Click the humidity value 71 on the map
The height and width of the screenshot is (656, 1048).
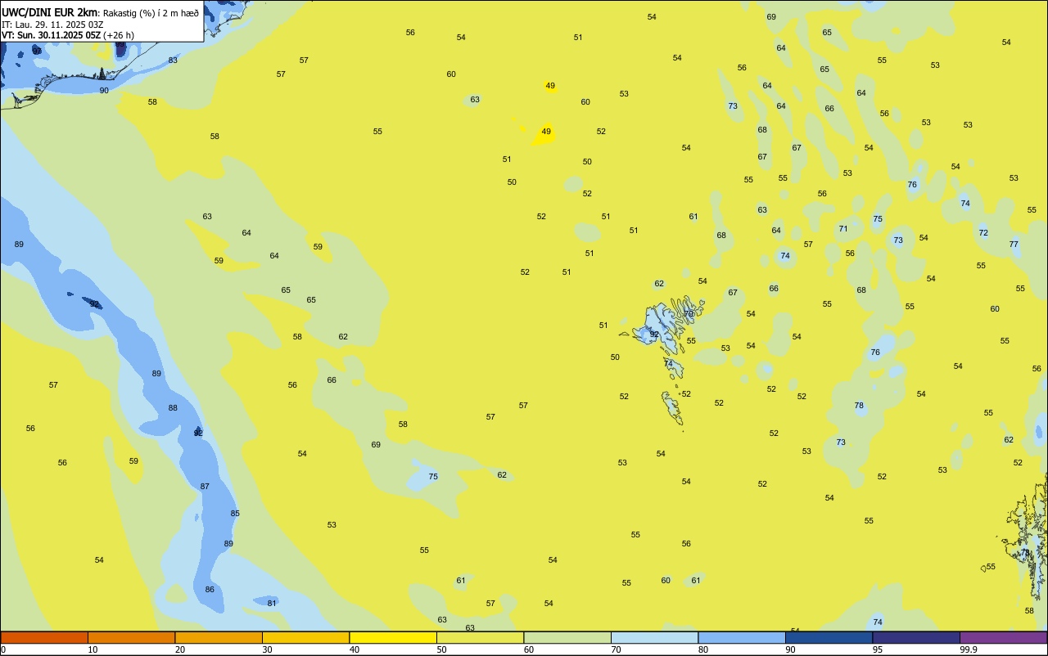pos(843,229)
